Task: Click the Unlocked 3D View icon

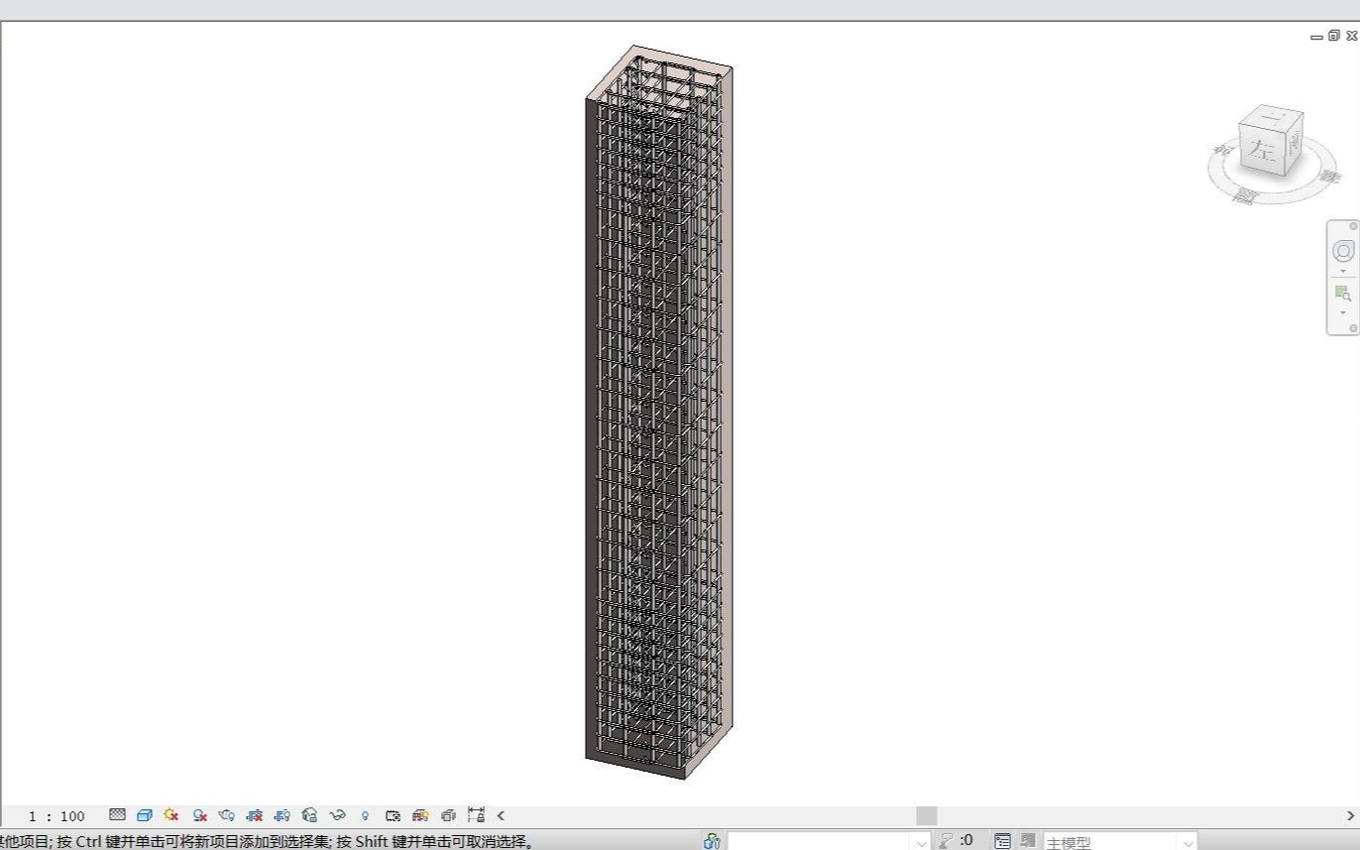Action: point(309,815)
